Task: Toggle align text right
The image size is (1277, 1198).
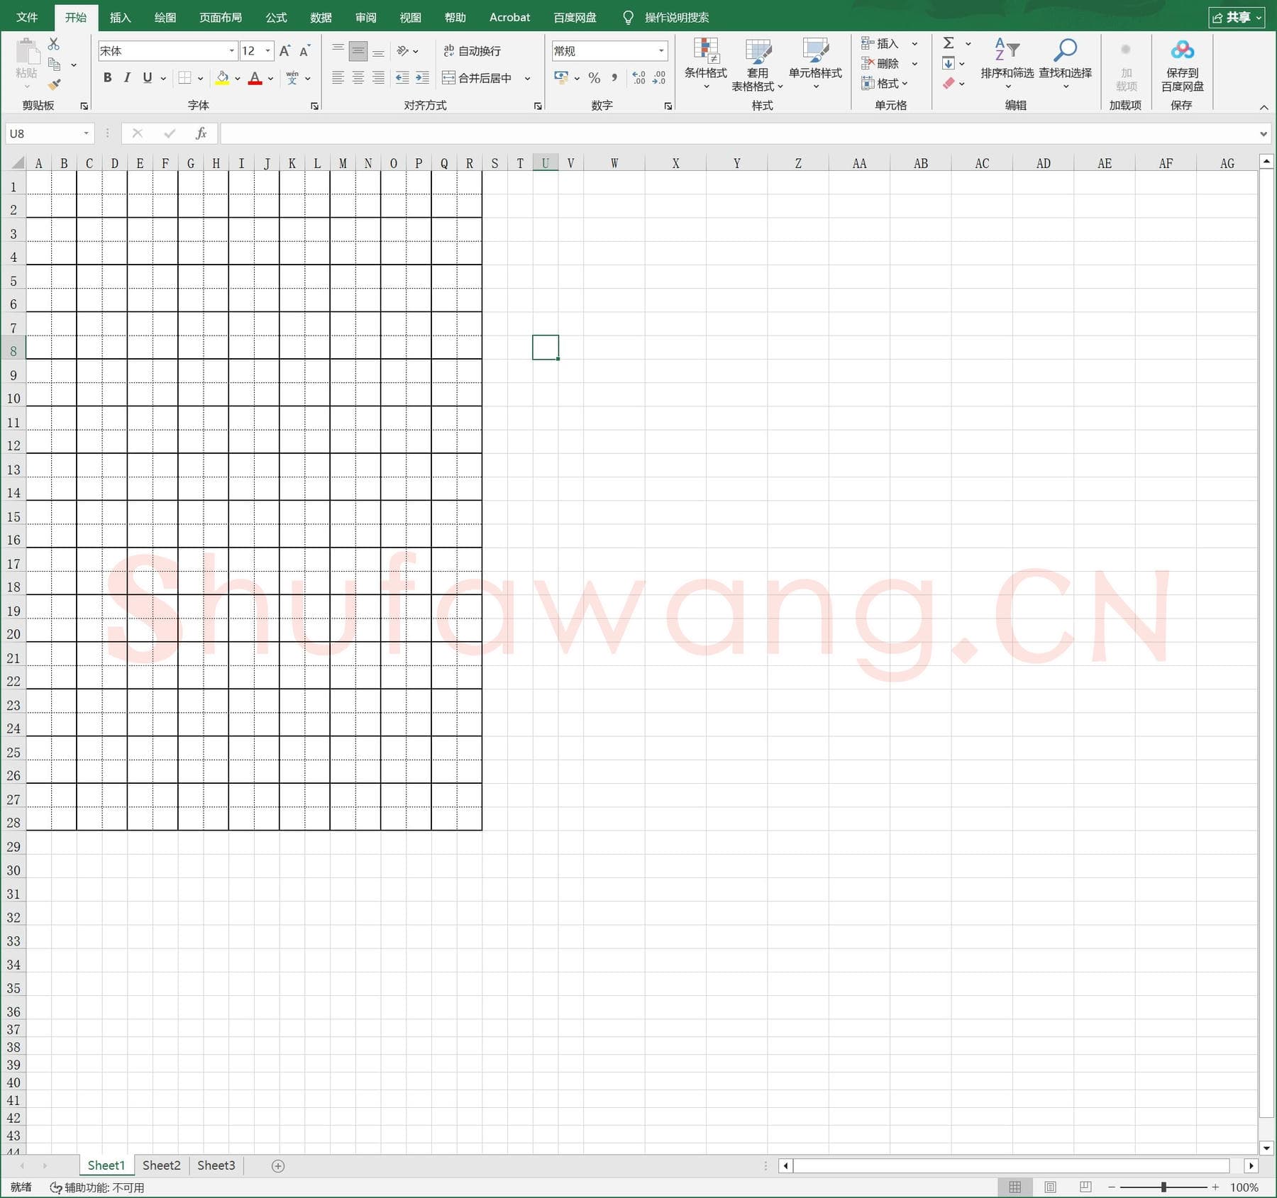Action: coord(378,78)
